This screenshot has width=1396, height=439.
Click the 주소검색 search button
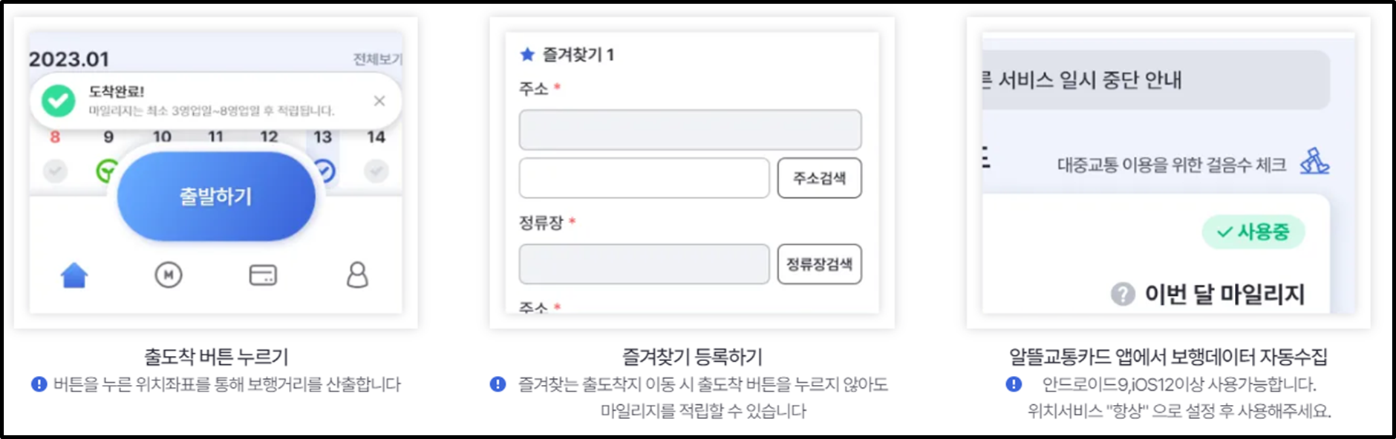820,177
